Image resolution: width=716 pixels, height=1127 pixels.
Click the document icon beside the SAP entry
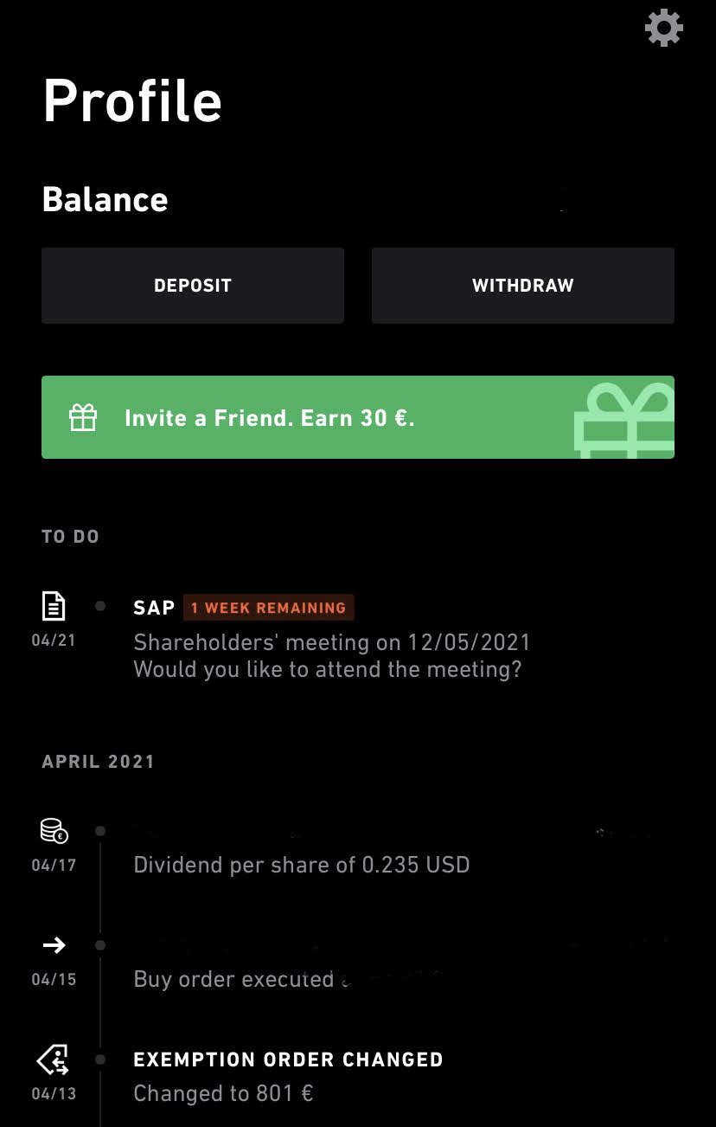point(54,606)
